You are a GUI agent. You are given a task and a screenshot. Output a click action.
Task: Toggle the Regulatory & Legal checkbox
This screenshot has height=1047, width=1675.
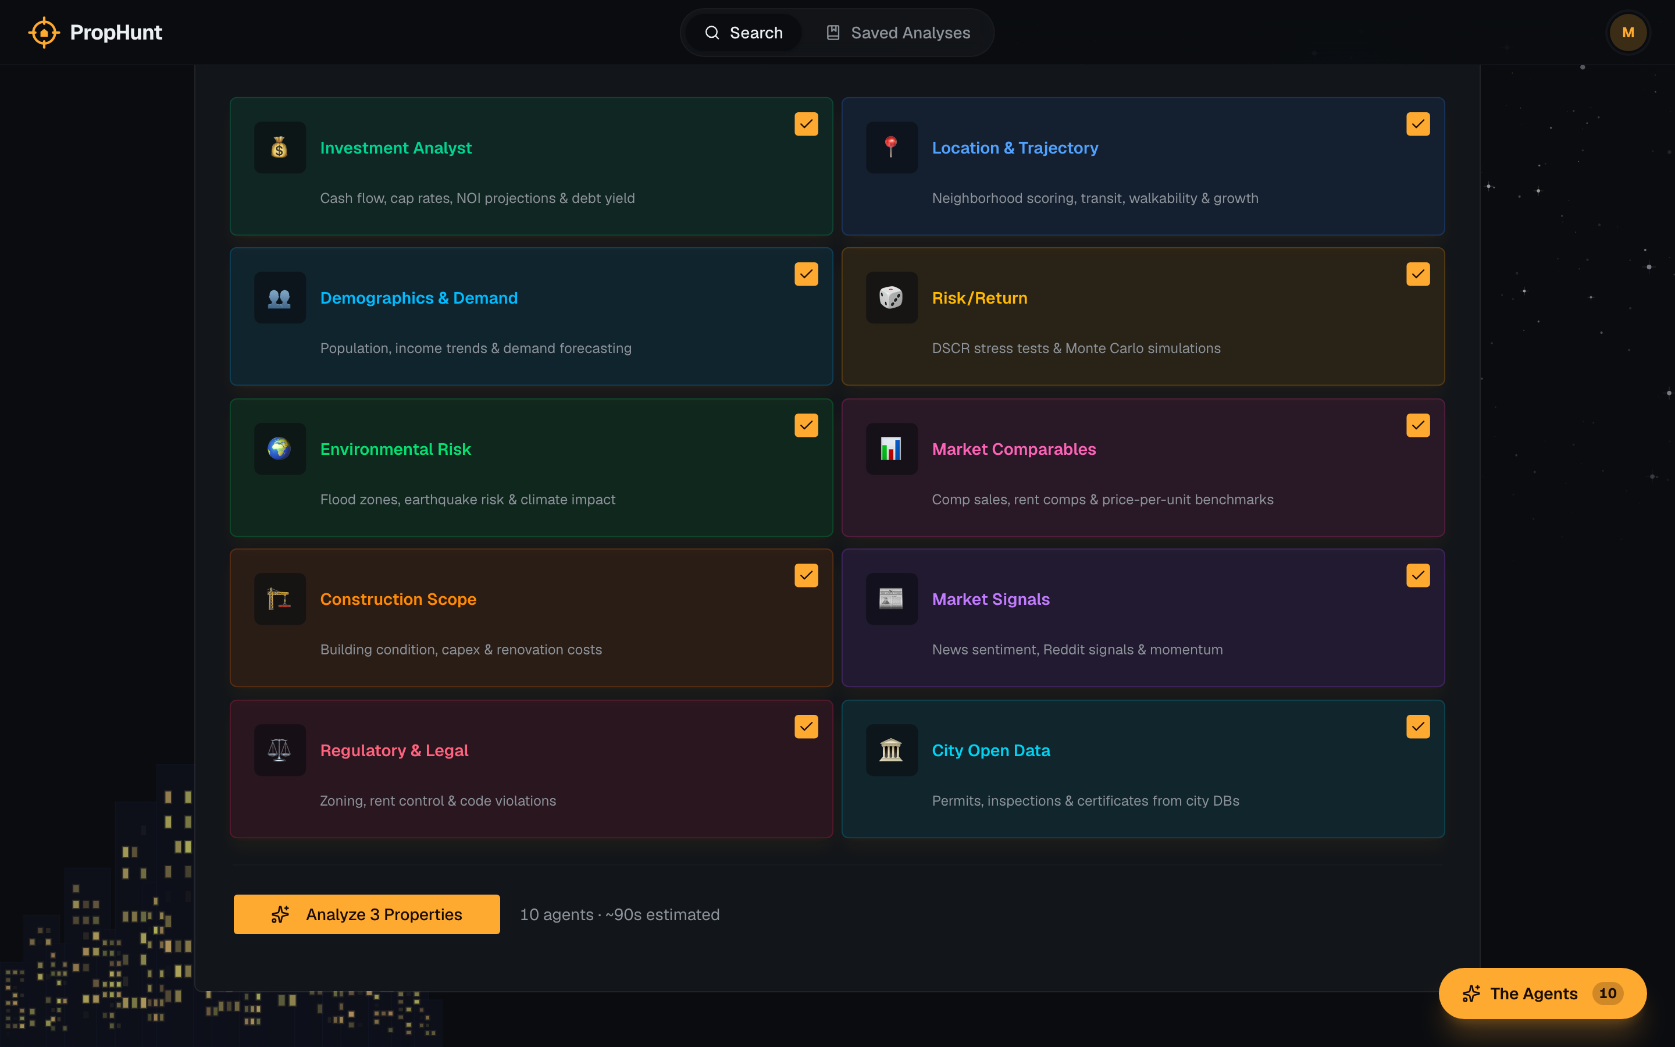pos(806,727)
